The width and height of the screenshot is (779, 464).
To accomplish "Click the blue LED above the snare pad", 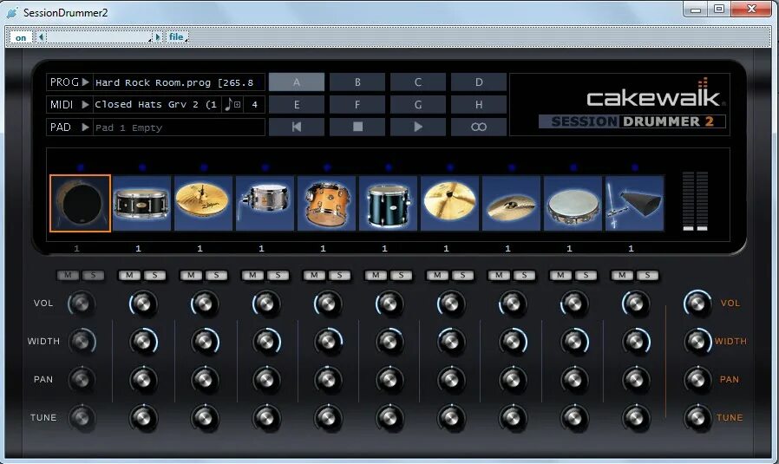I will tap(142, 168).
